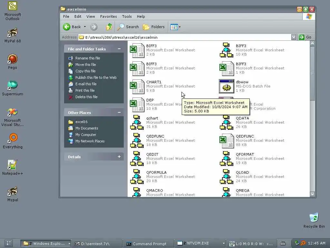Select the BIFF3 10 KB file icon
This screenshot has width=330, height=248.
227,50
